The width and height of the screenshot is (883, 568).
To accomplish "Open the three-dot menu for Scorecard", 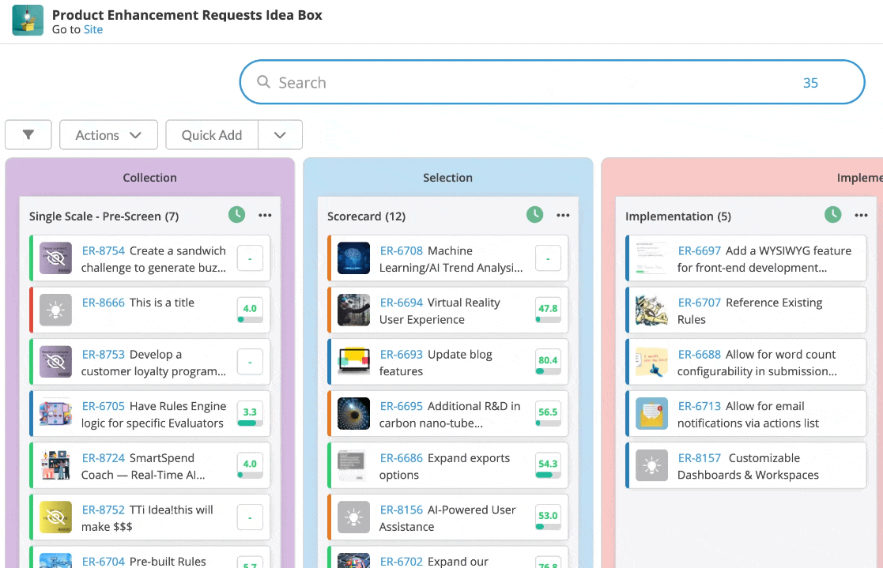I will tap(563, 215).
